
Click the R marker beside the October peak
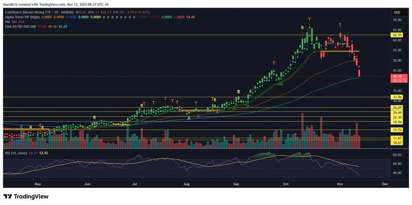tap(302, 28)
